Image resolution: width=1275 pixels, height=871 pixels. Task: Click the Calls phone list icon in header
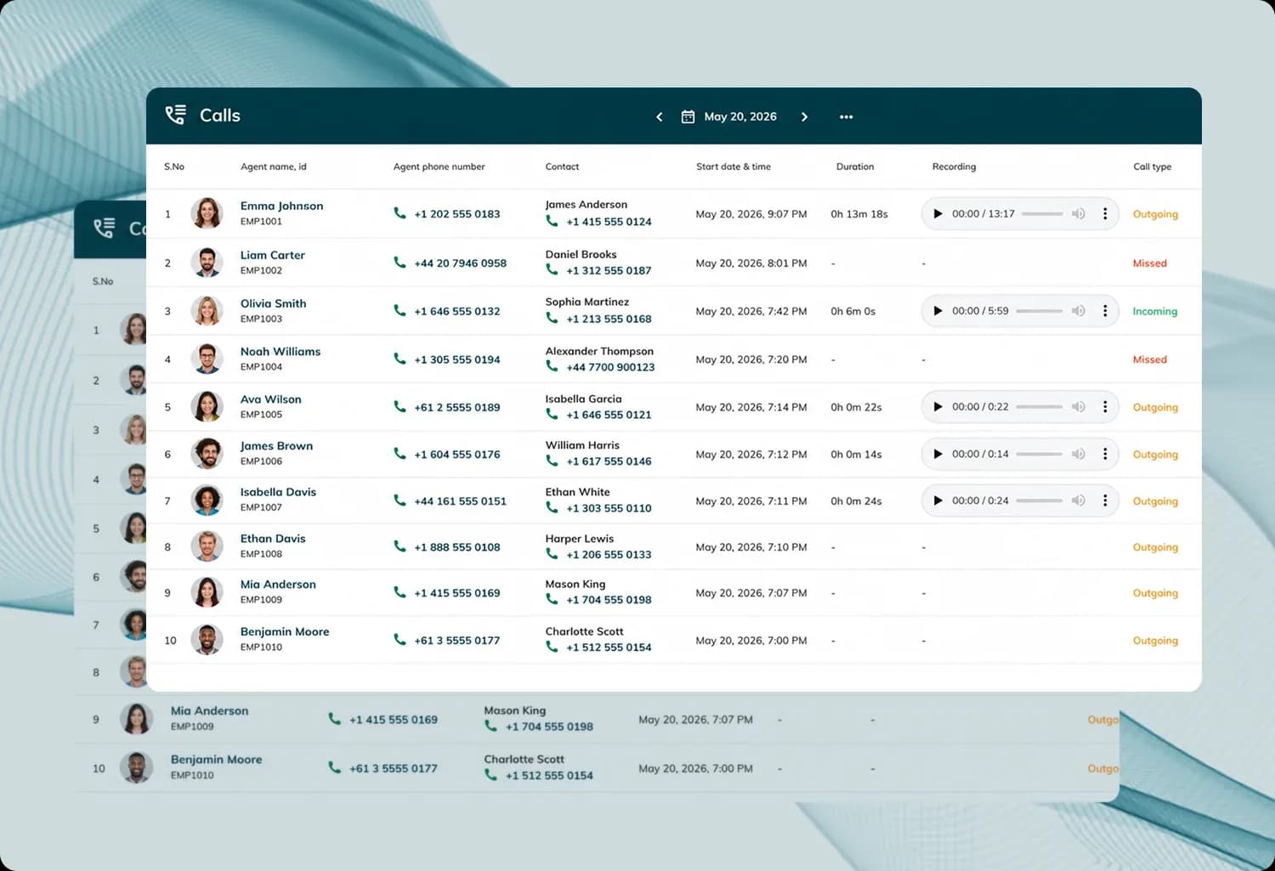pos(176,115)
